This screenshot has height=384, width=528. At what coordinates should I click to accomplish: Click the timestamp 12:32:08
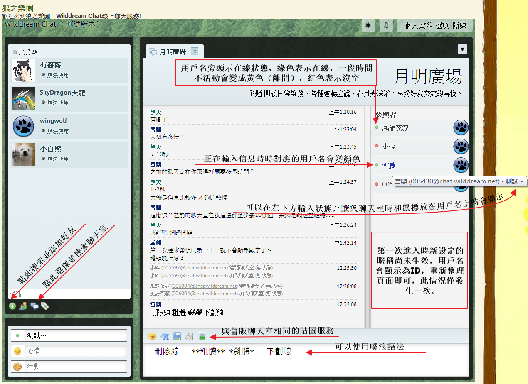(347, 304)
